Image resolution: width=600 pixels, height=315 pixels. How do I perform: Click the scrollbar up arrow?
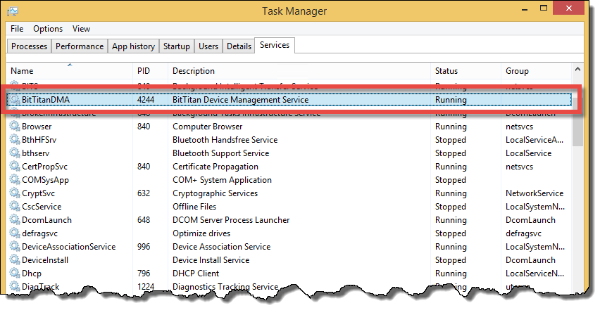(x=577, y=69)
